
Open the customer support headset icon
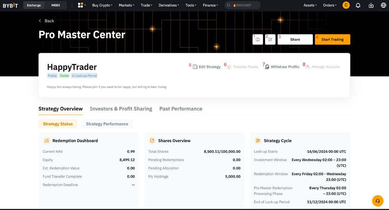coord(378,201)
